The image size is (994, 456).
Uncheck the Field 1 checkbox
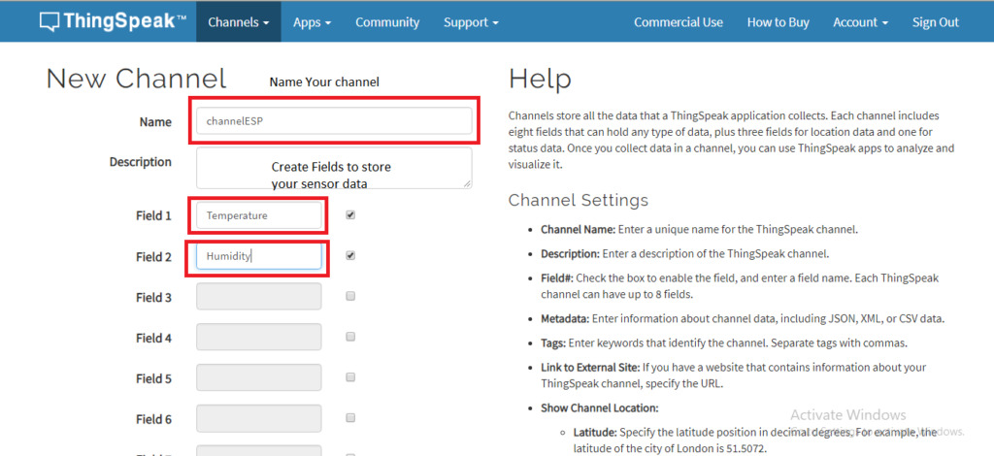pyautogui.click(x=350, y=215)
